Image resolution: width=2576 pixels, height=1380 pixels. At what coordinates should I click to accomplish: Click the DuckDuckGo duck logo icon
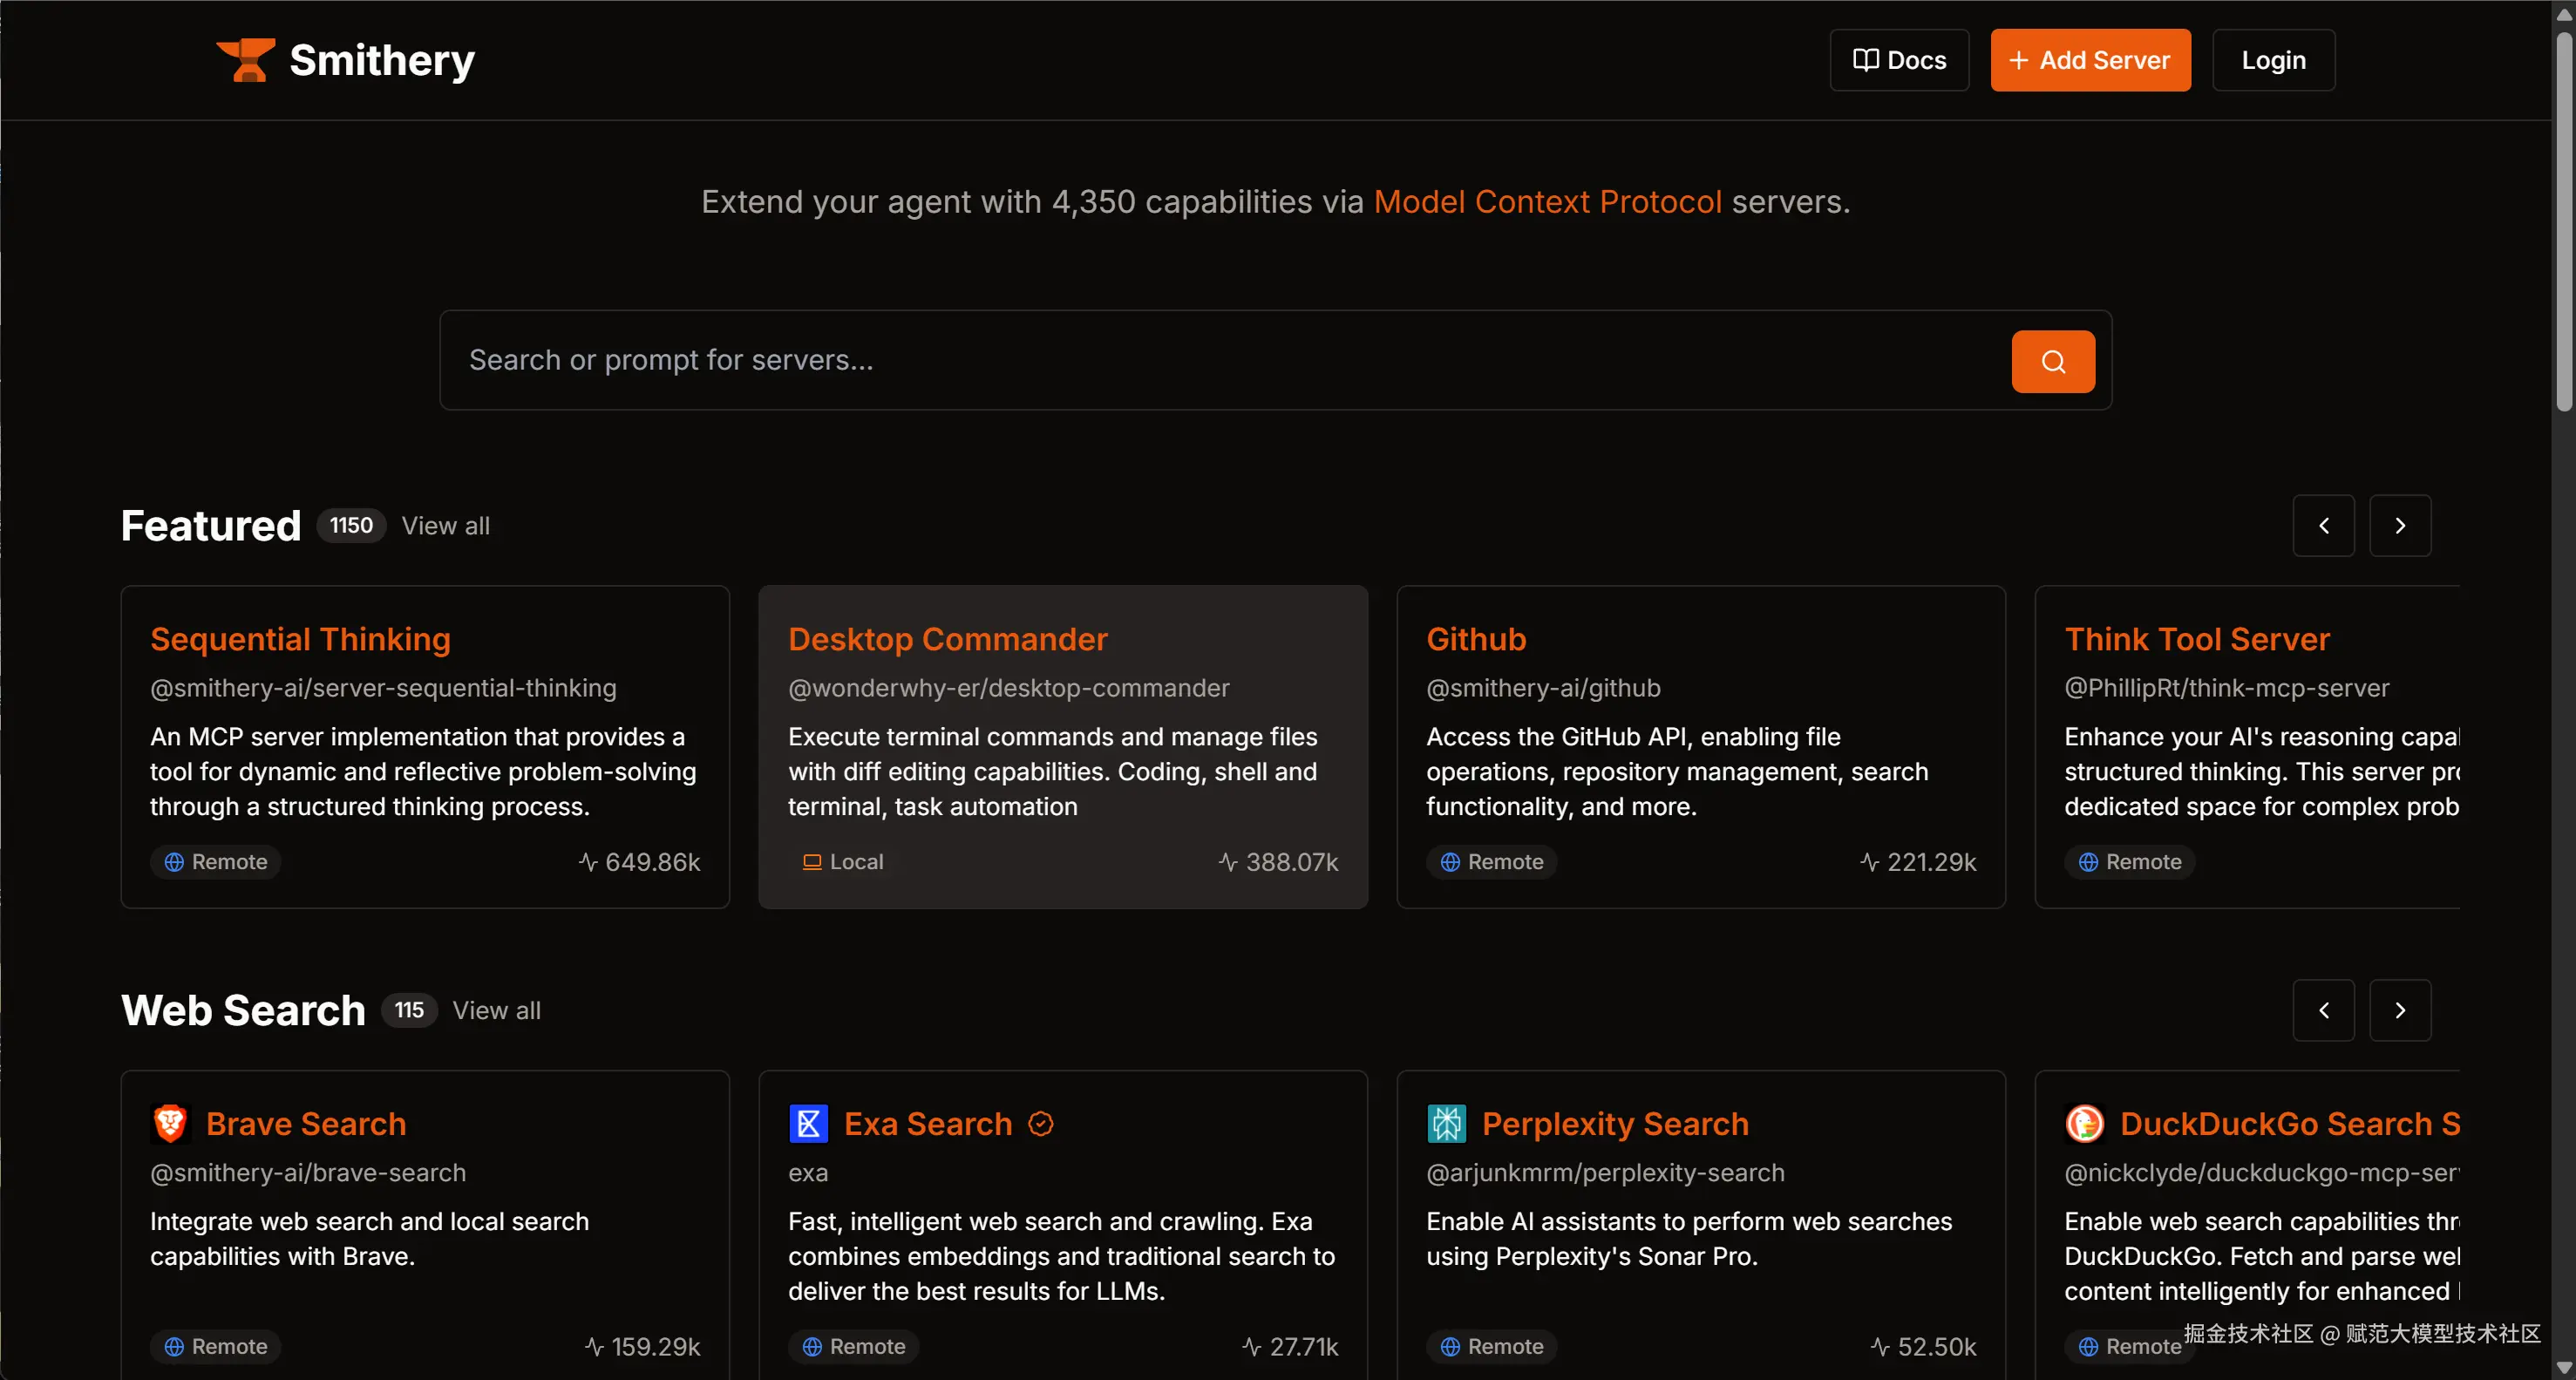click(2084, 1123)
